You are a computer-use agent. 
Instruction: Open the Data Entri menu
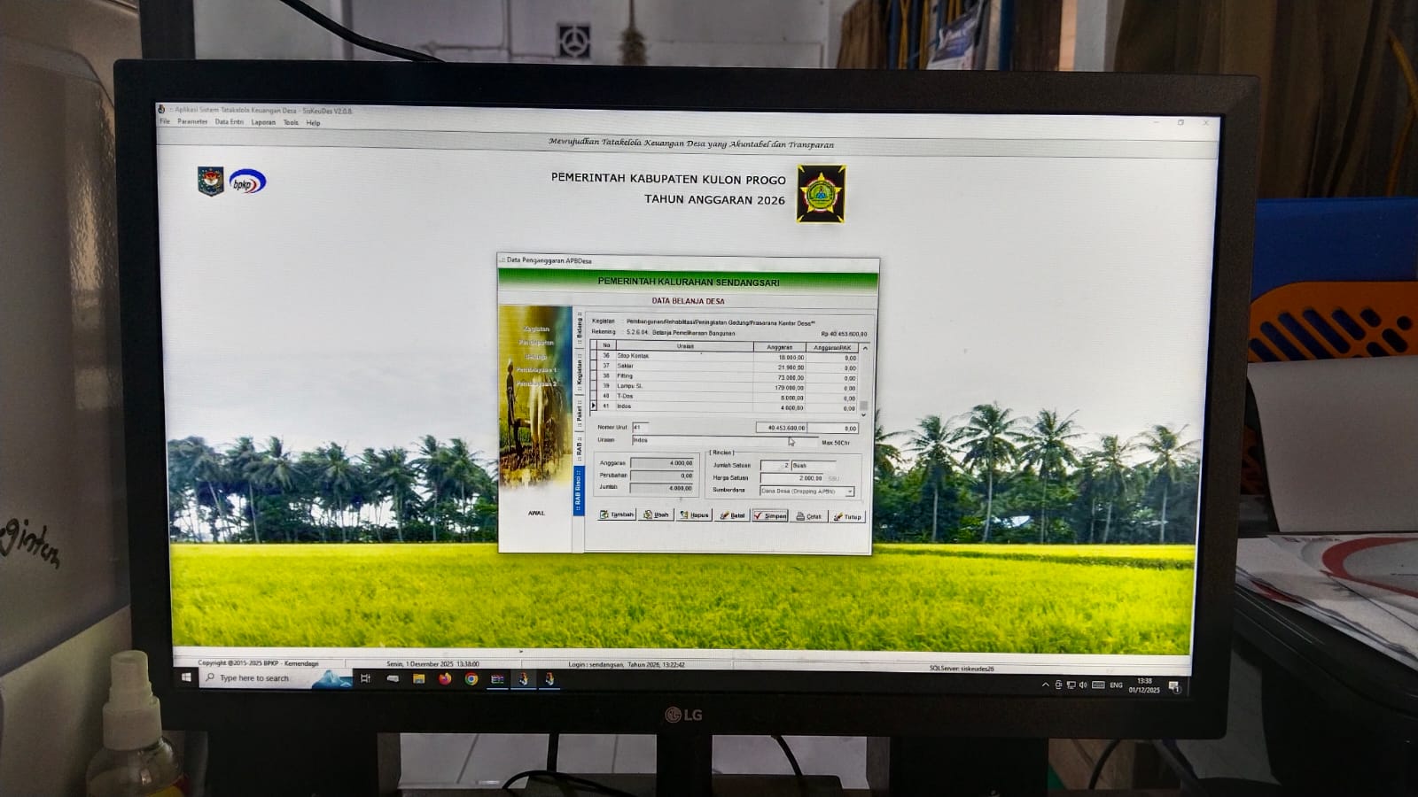pos(229,122)
